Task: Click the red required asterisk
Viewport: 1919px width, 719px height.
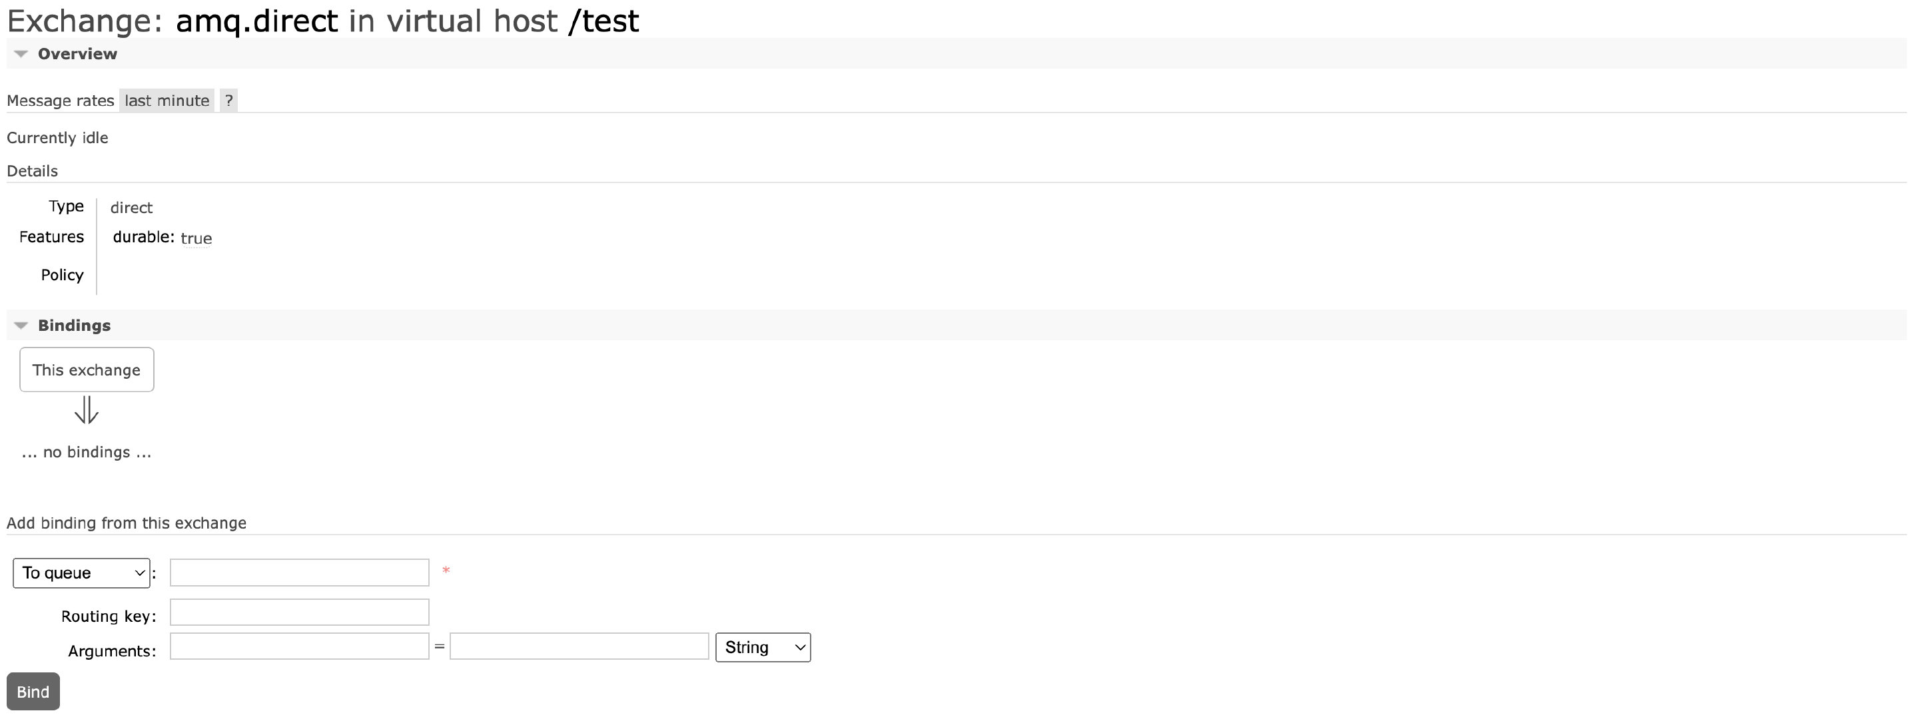Action: pos(446,571)
